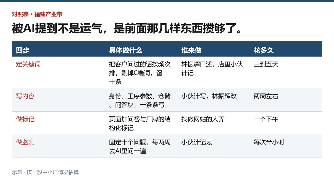Select the 谁来做 column header
The width and height of the screenshot is (334, 181).
[x=191, y=50]
